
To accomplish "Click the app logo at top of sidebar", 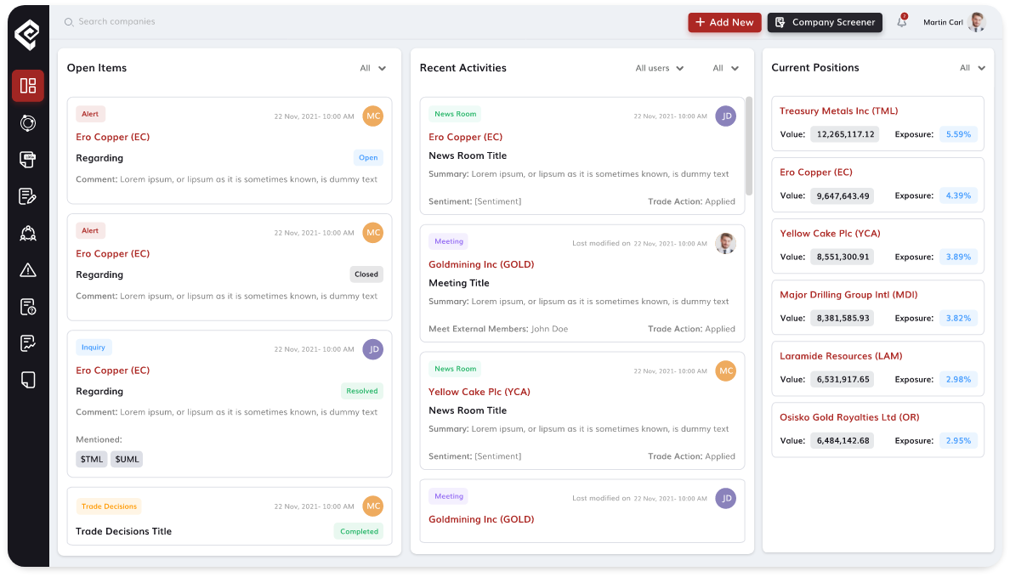I will (x=27, y=35).
